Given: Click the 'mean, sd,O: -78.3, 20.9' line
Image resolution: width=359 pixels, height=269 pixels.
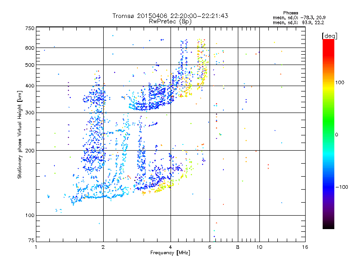Looking at the screenshot, I should pyautogui.click(x=299, y=17).
